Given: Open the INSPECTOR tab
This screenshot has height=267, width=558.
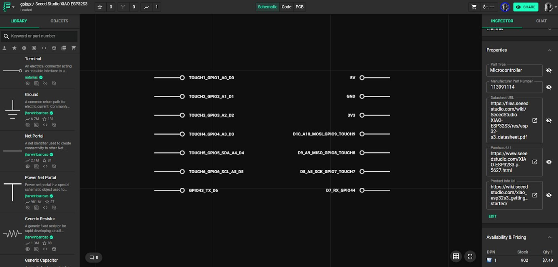Looking at the screenshot, I should click(502, 21).
